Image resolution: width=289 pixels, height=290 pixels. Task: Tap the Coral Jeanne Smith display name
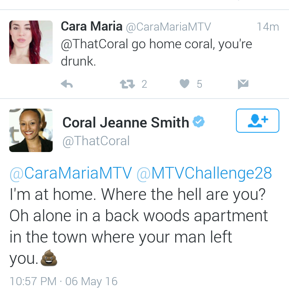[126, 122]
